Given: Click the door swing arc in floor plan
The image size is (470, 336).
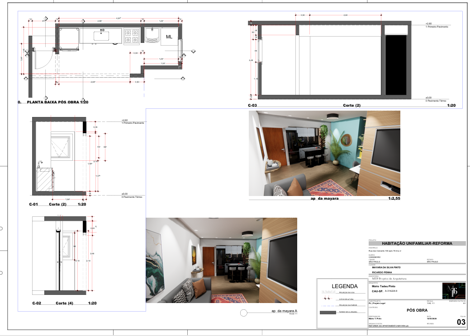Looking at the screenshot, I should click(43, 60).
